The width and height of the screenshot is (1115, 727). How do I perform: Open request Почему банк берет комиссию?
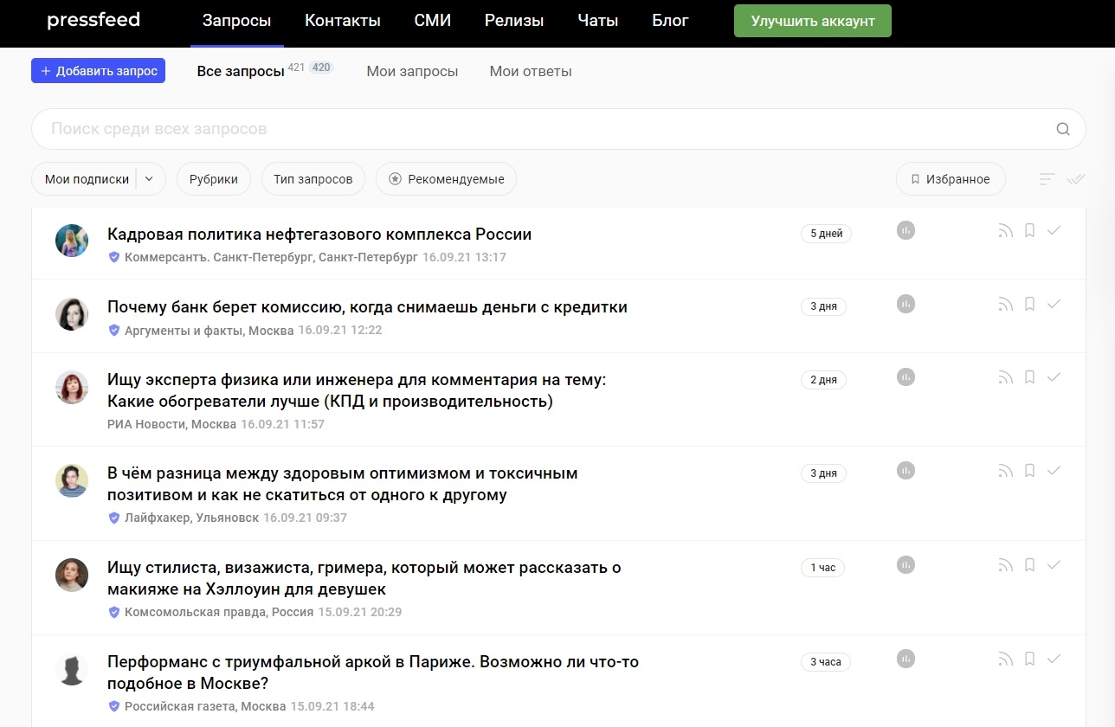tap(367, 306)
